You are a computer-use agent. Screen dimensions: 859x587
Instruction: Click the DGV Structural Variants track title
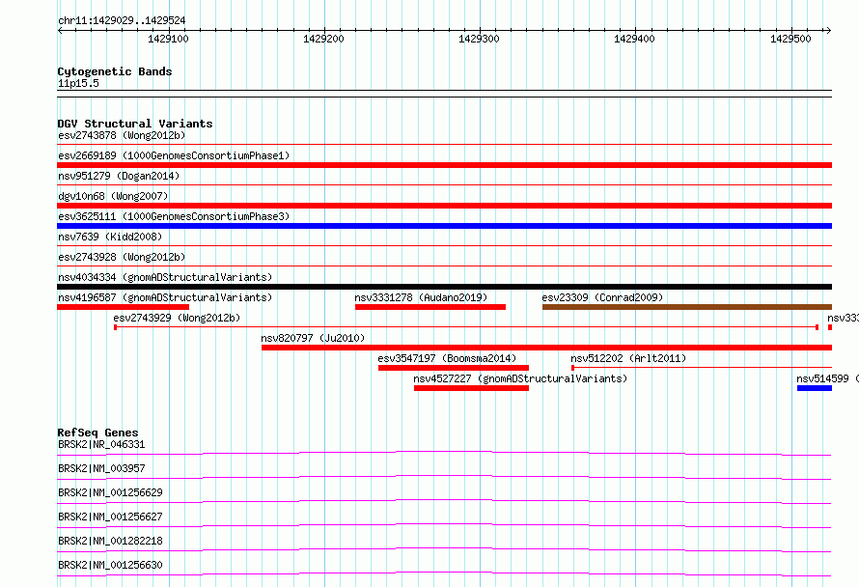pyautogui.click(x=135, y=124)
